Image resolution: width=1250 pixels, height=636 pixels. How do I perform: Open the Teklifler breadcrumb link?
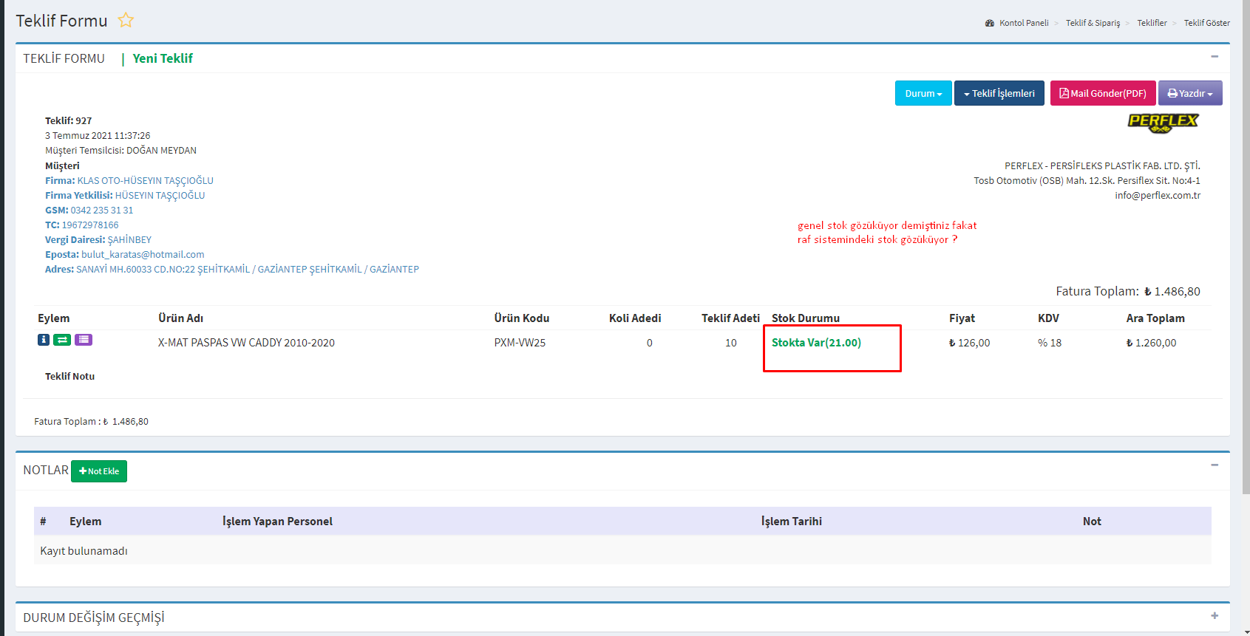click(1152, 23)
